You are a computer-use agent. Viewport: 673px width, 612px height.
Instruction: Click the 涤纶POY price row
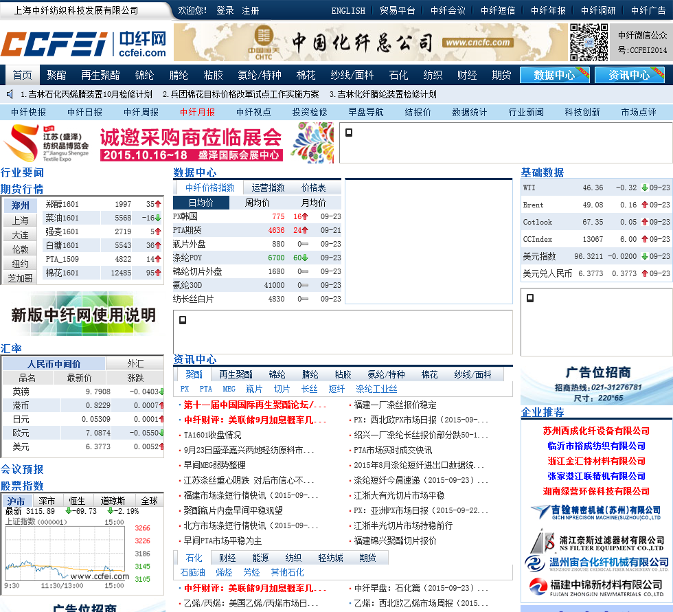click(x=257, y=258)
